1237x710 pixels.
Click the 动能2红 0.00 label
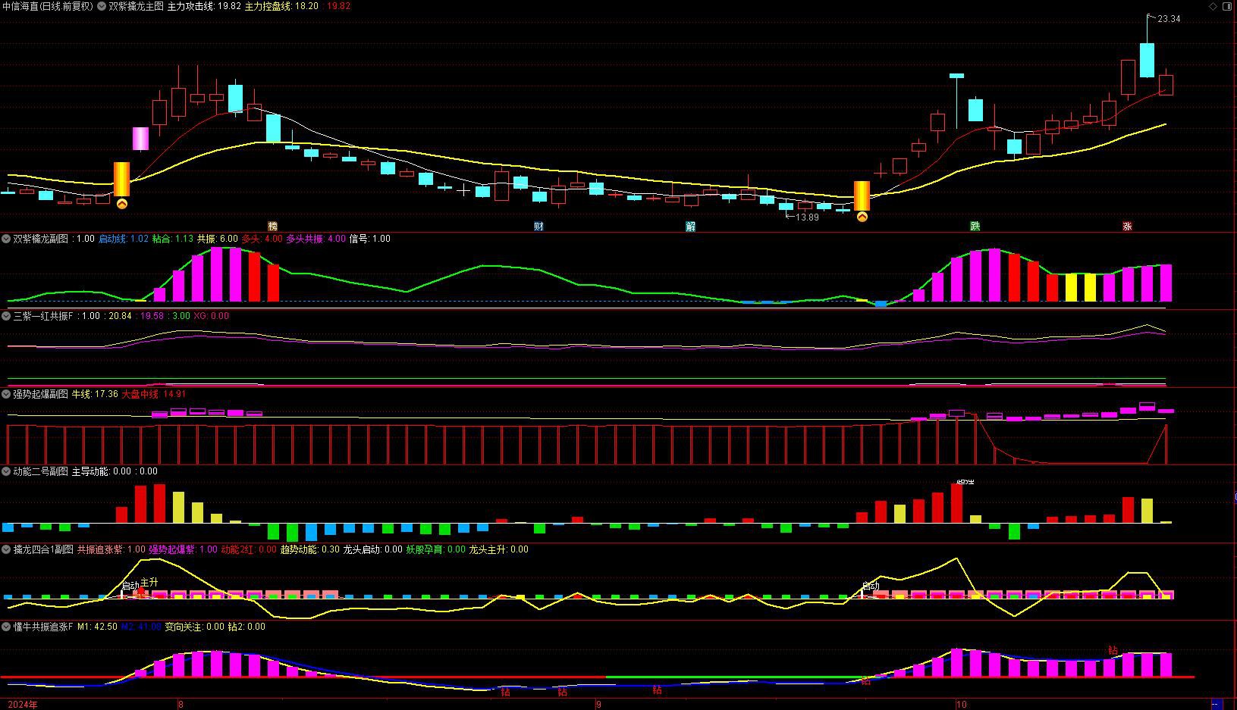click(249, 549)
